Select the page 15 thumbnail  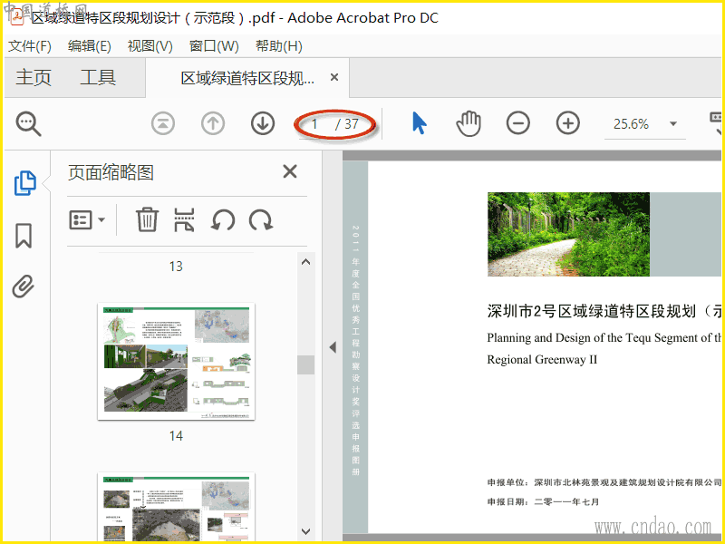[176, 507]
